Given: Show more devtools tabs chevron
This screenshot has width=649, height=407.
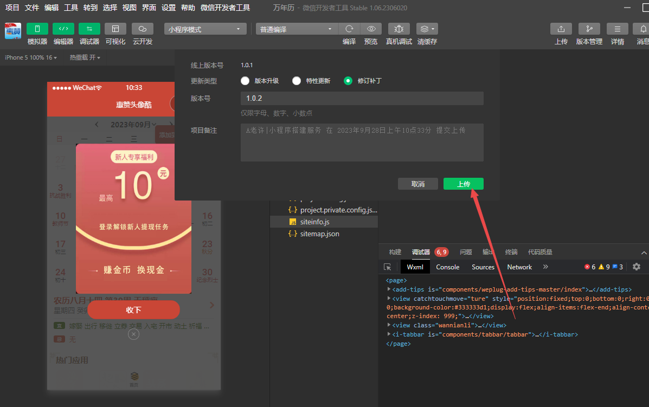Looking at the screenshot, I should 545,267.
